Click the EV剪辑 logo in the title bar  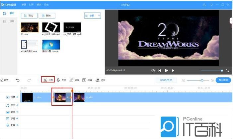9,5
